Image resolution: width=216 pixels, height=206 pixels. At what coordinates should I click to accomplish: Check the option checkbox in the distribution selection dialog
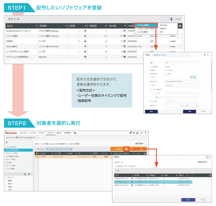[x=115, y=166]
